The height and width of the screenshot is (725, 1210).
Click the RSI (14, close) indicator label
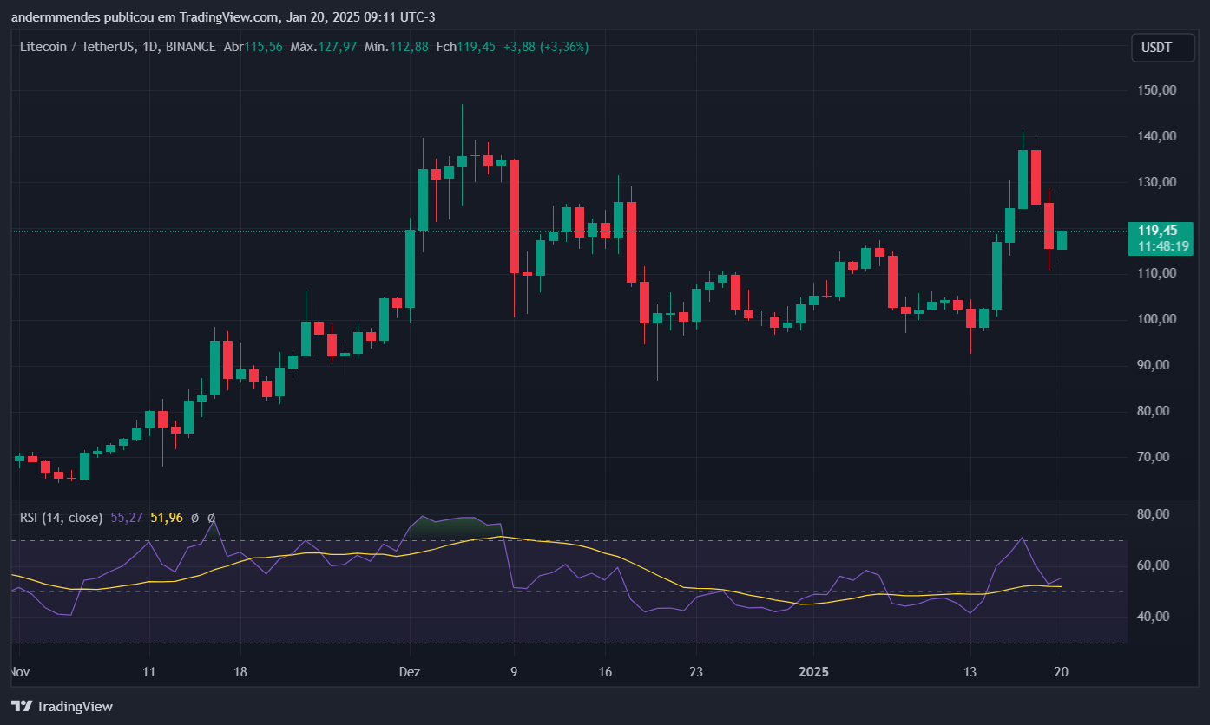click(x=62, y=518)
